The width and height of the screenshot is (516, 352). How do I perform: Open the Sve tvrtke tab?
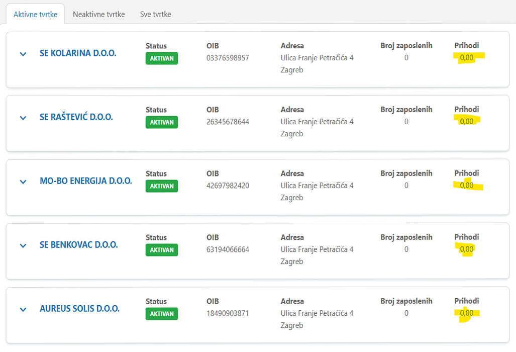click(155, 14)
